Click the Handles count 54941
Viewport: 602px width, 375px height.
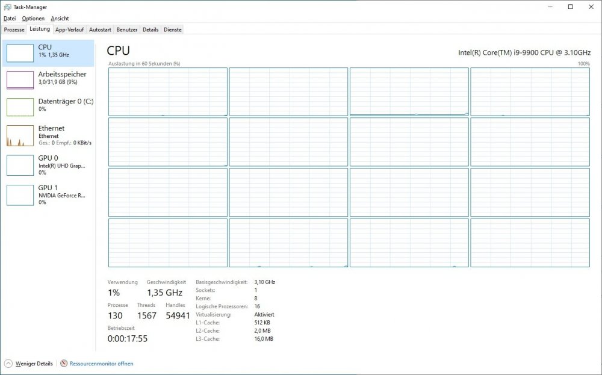pos(178,316)
